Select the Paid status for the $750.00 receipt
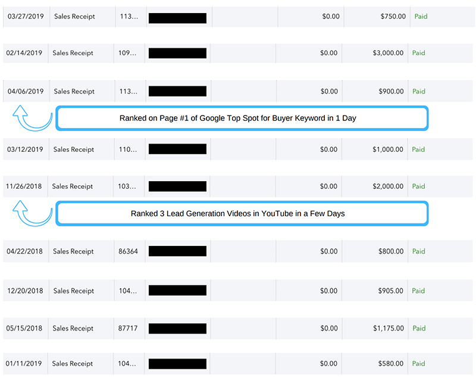 [x=421, y=17]
